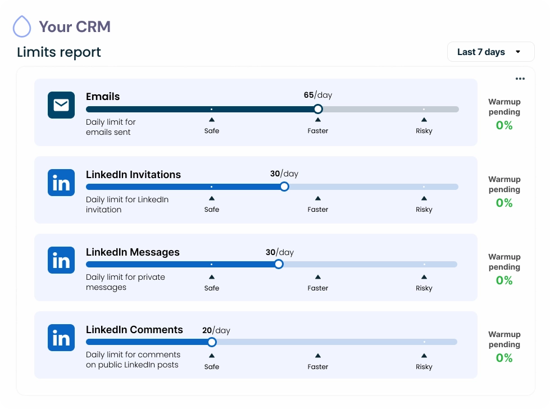Viewport: 550px width, 409px height.
Task: Click the LinkedIn Comments slider handle
Action: pos(212,342)
